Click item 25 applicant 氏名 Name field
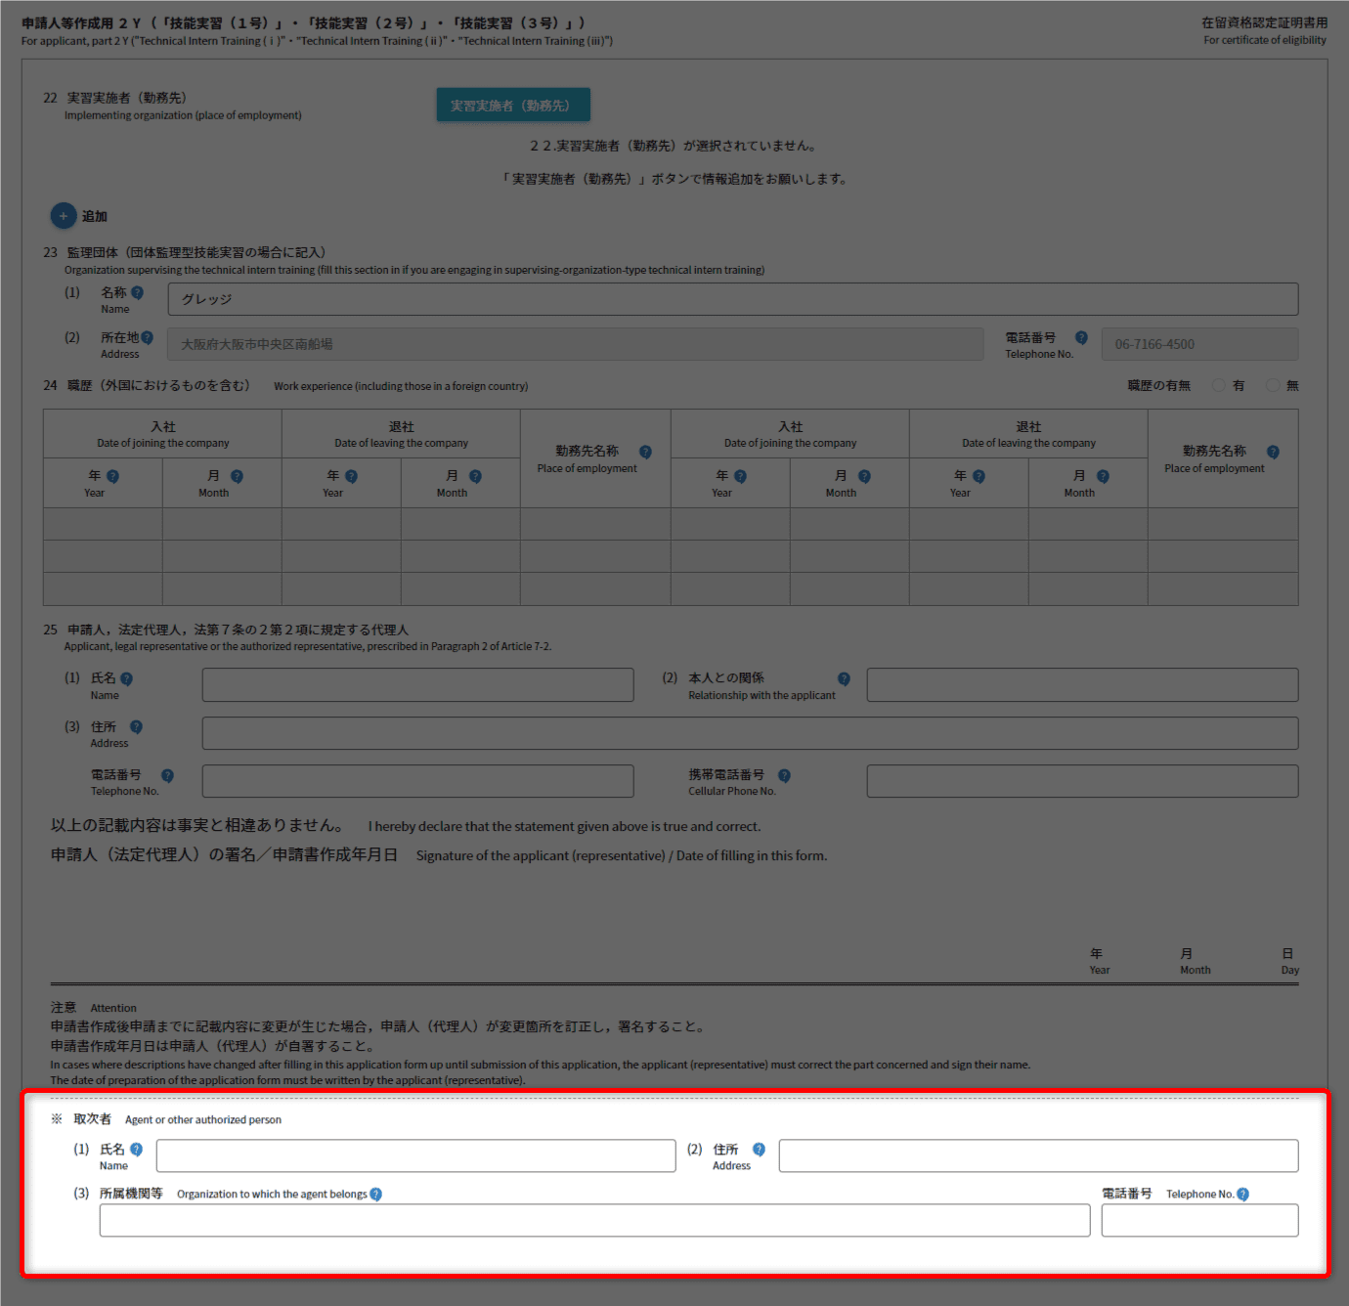The image size is (1349, 1306). (x=417, y=684)
